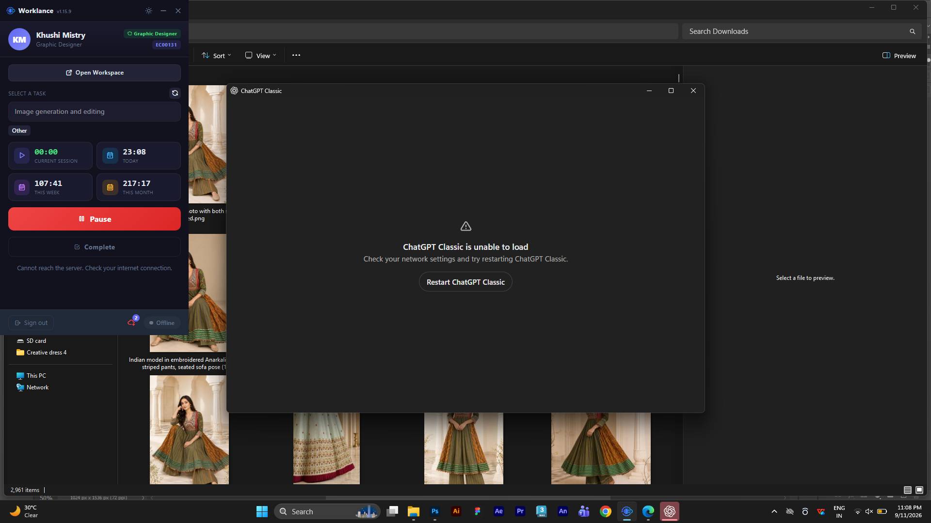Open the See more options menu

(296, 55)
